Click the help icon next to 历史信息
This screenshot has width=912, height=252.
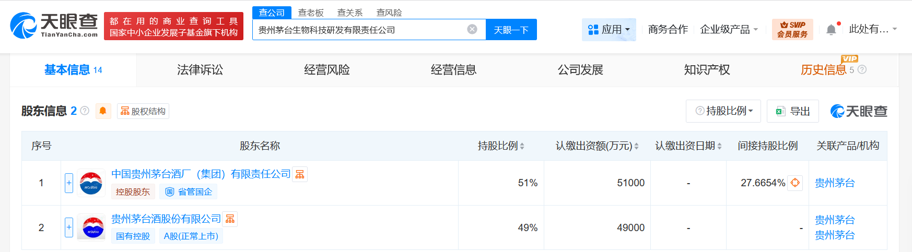coord(862,69)
